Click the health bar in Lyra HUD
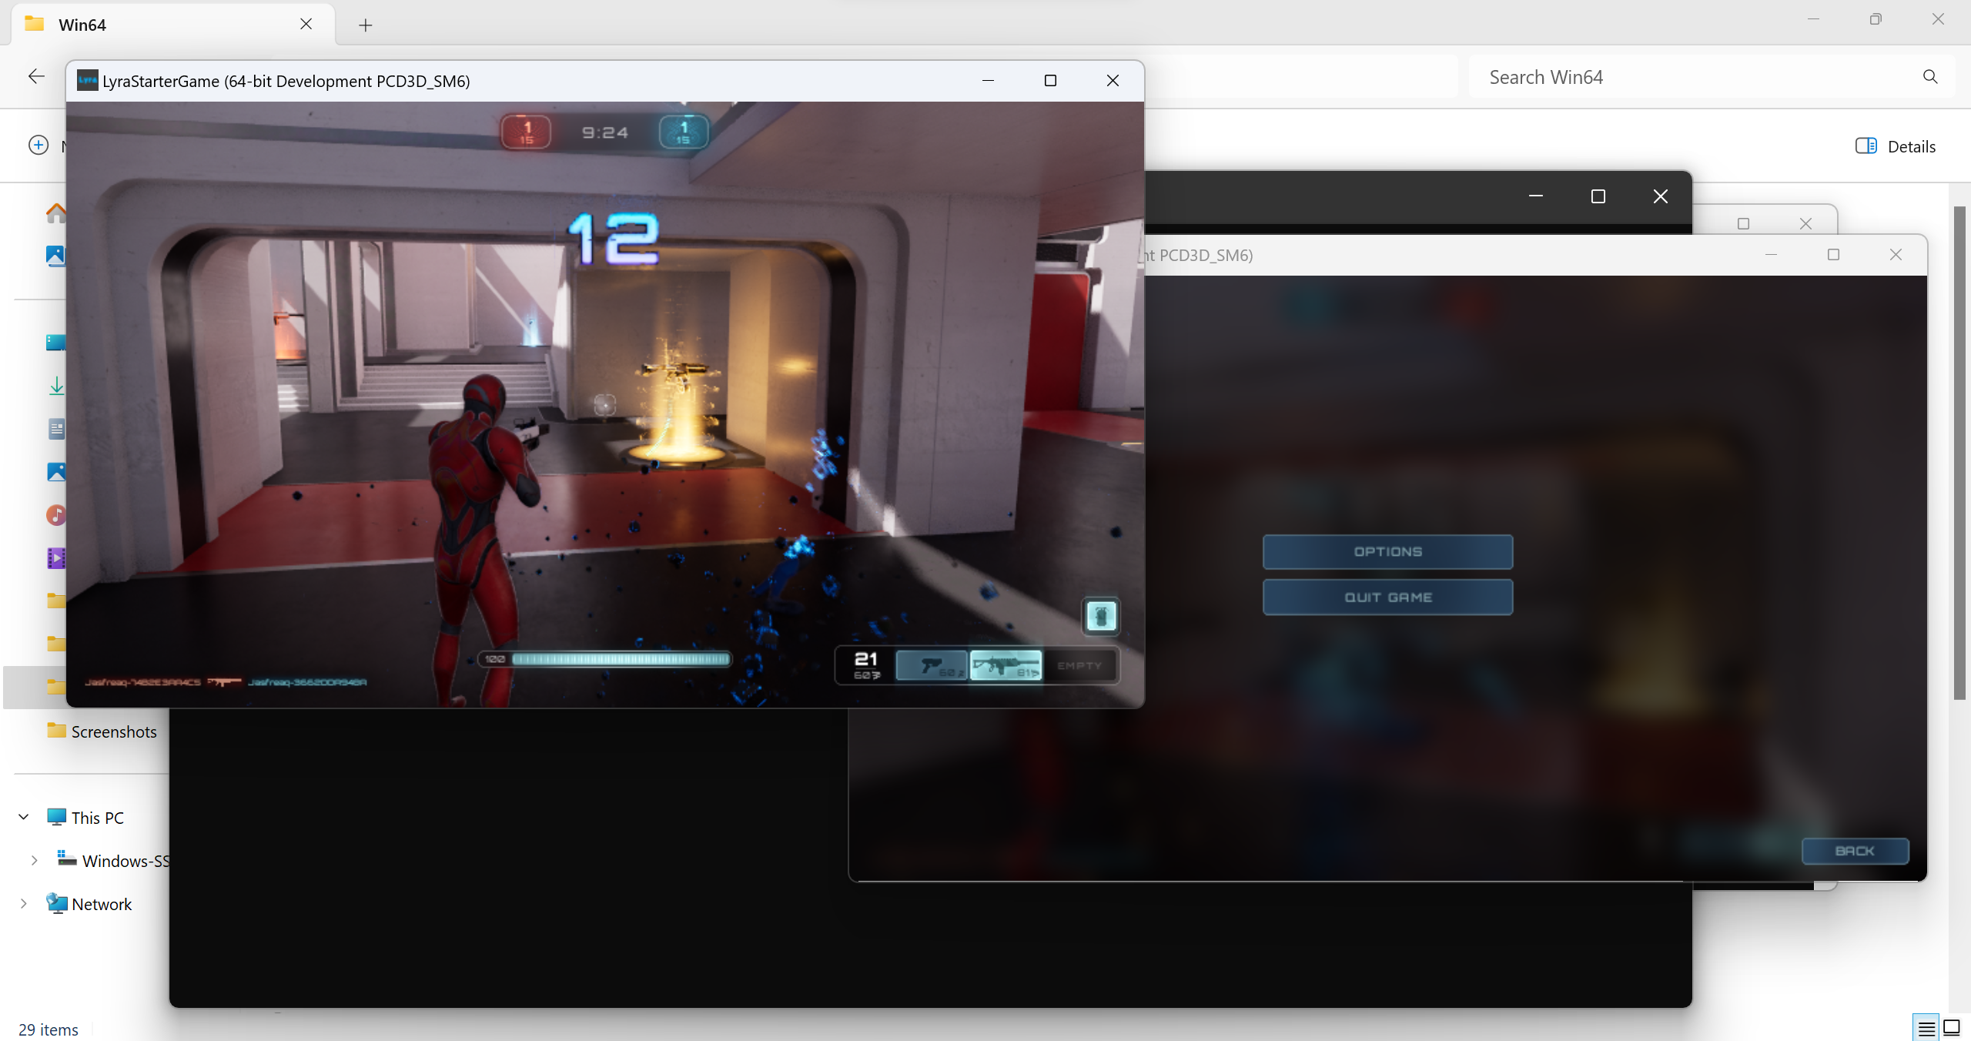Screen dimensions: 1971x1041 tap(605, 659)
